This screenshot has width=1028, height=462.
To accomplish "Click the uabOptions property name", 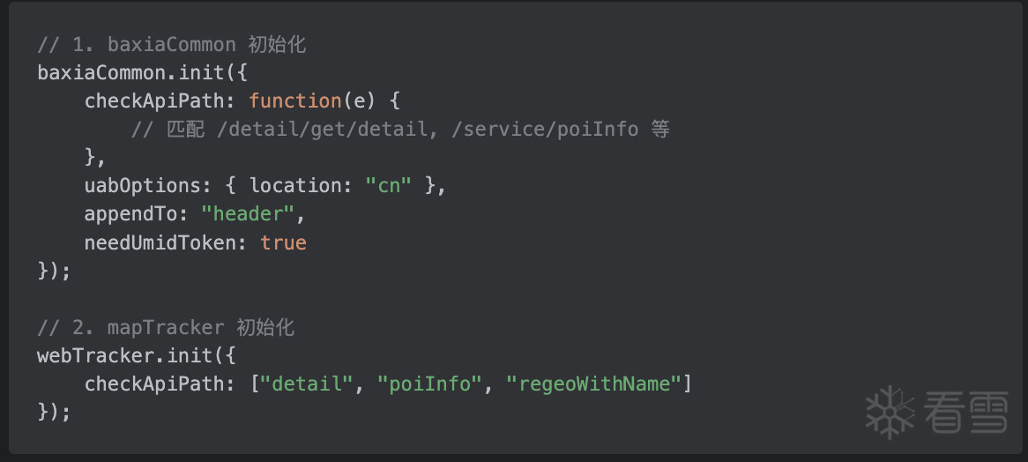I will [x=143, y=186].
